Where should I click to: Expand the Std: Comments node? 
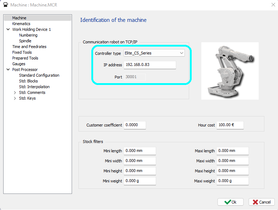coord(15,92)
